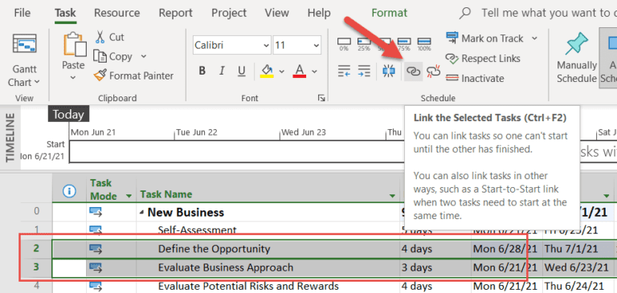617x293 pixels.
Task: Expand the font color picker arrow
Action: pyautogui.click(x=314, y=71)
